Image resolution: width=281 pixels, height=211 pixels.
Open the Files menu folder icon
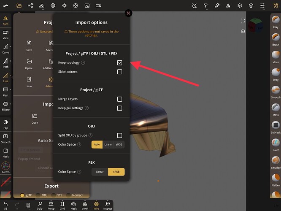point(19,6)
